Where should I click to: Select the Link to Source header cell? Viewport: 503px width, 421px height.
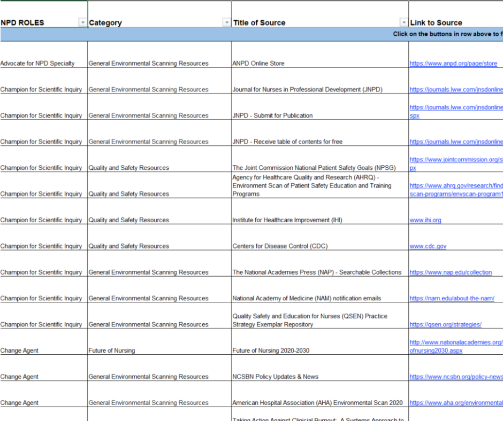click(456, 14)
